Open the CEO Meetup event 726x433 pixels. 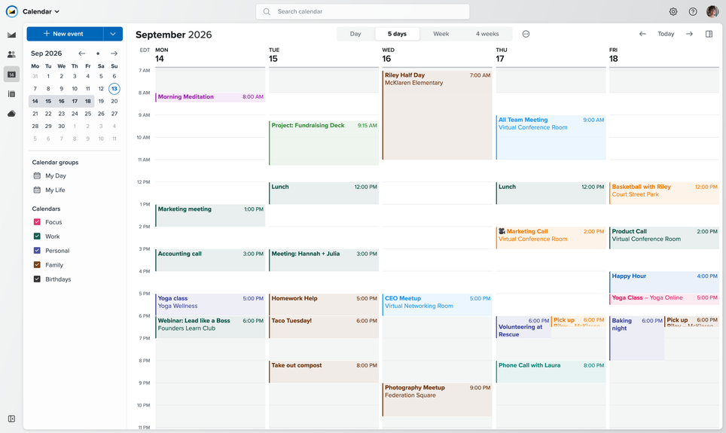437,305
